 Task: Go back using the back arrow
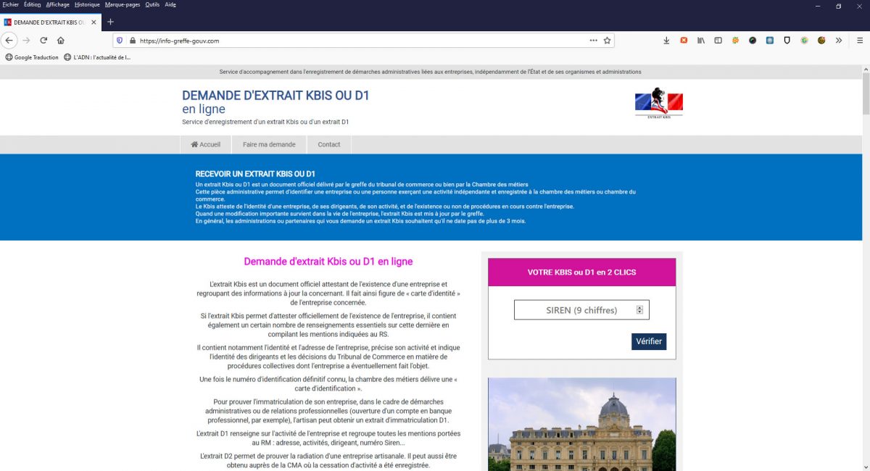click(x=8, y=41)
